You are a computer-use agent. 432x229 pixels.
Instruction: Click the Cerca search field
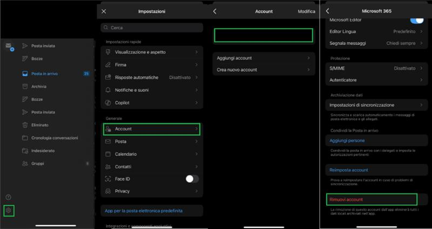coord(152,27)
